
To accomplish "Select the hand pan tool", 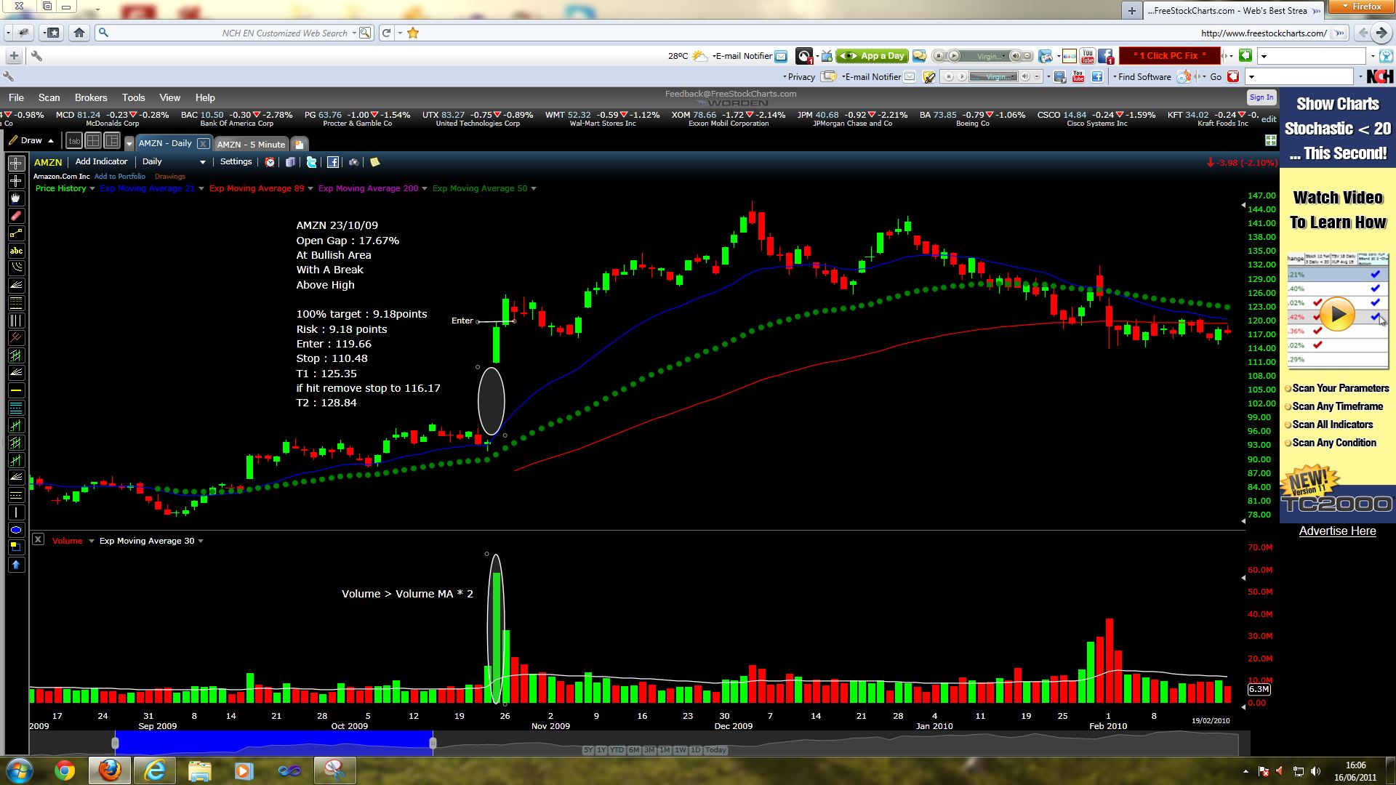I will tap(16, 198).
